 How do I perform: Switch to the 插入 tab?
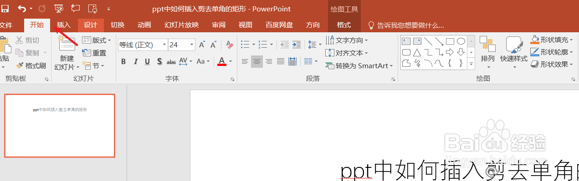pyautogui.click(x=64, y=25)
